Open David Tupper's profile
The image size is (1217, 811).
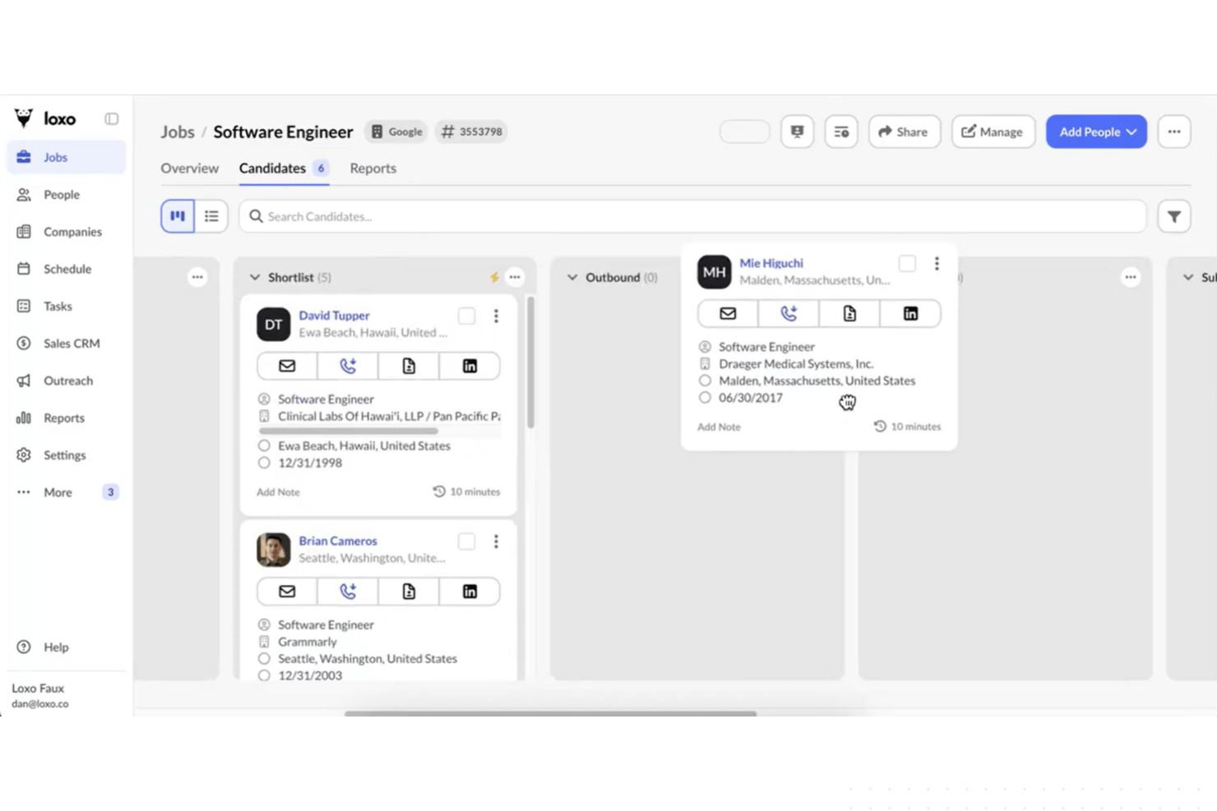[334, 316]
